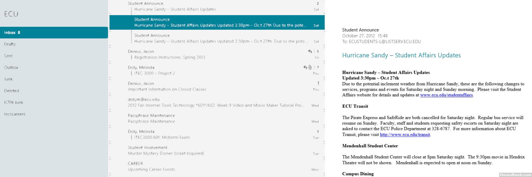Open the Updated 2:30pm Hurricane Sandy message
532x177 pixels.
(219, 38)
